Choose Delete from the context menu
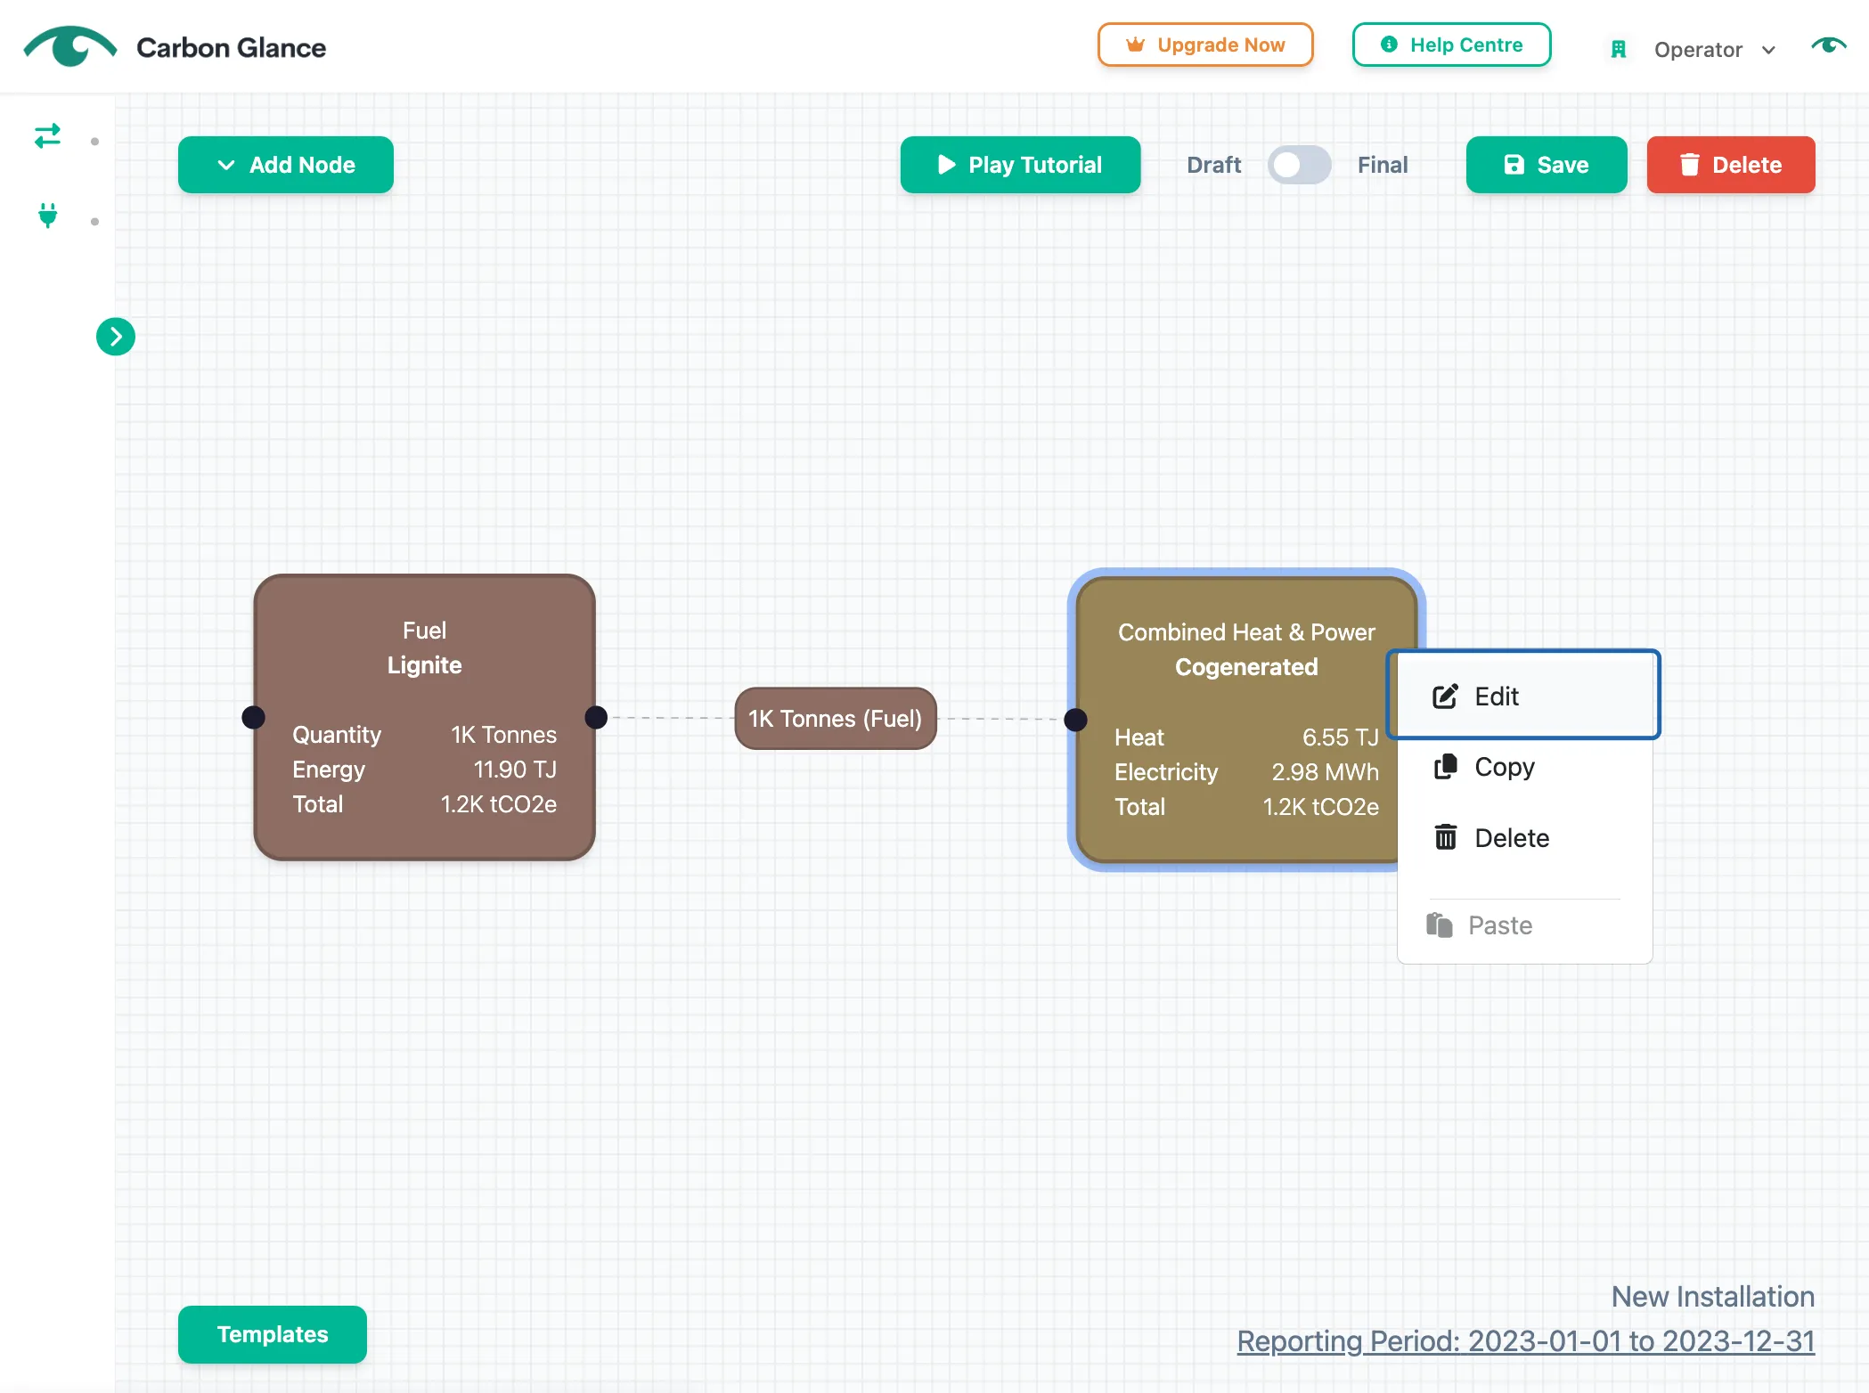The width and height of the screenshot is (1869, 1393). tap(1524, 838)
